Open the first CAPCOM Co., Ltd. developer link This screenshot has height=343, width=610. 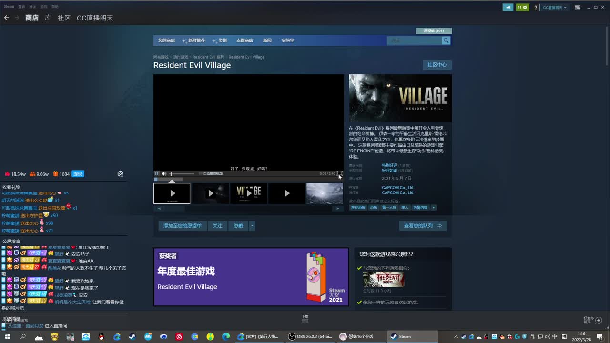[x=398, y=188]
